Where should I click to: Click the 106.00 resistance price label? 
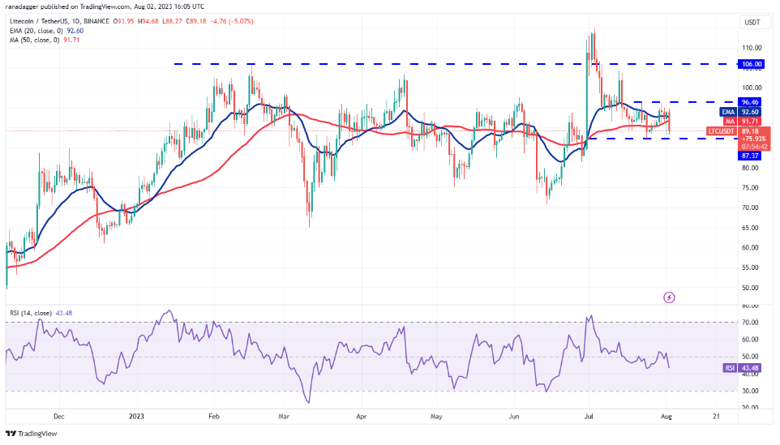tap(752, 64)
